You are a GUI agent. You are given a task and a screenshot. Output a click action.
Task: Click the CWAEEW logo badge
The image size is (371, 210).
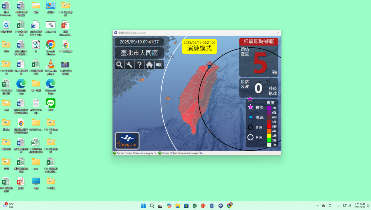pyautogui.click(x=127, y=141)
